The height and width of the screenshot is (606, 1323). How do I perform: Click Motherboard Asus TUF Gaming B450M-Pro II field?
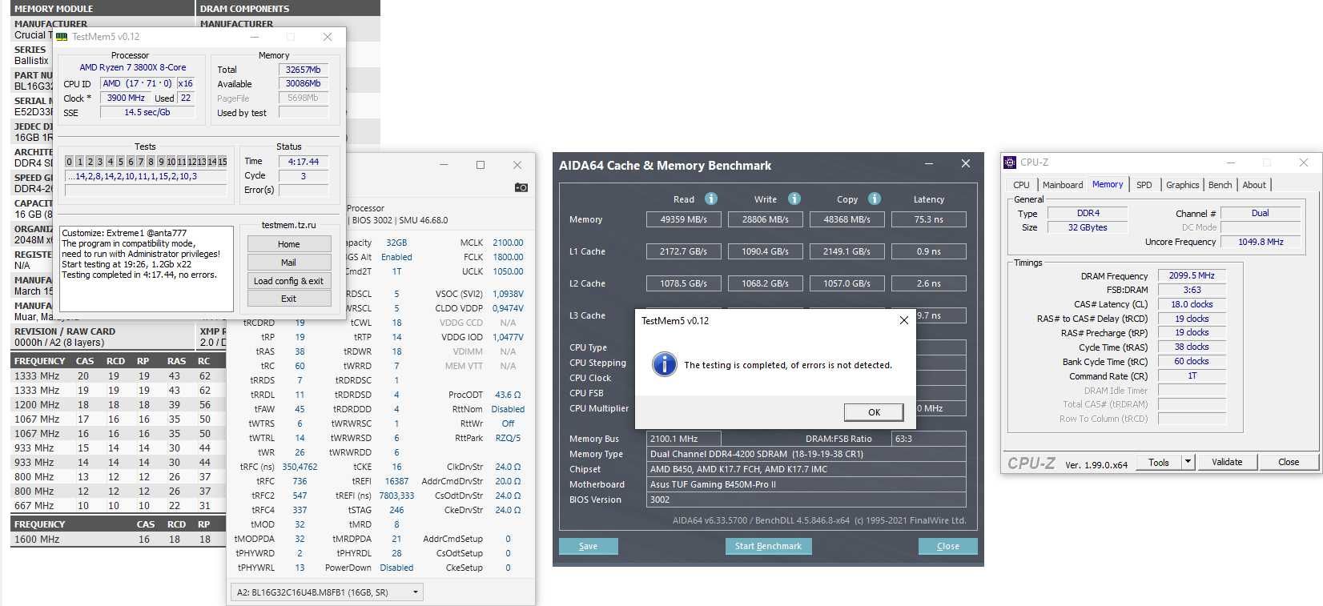coord(806,484)
